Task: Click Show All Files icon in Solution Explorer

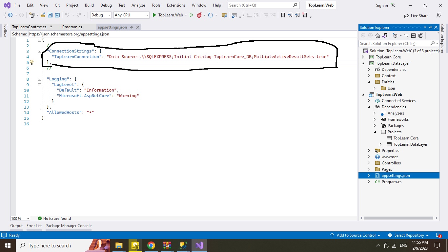Action: coord(421,35)
